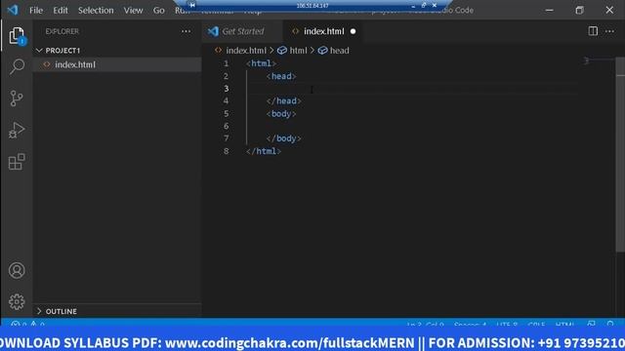
Task: Click the opening <head> tag on line 2
Action: tap(281, 76)
